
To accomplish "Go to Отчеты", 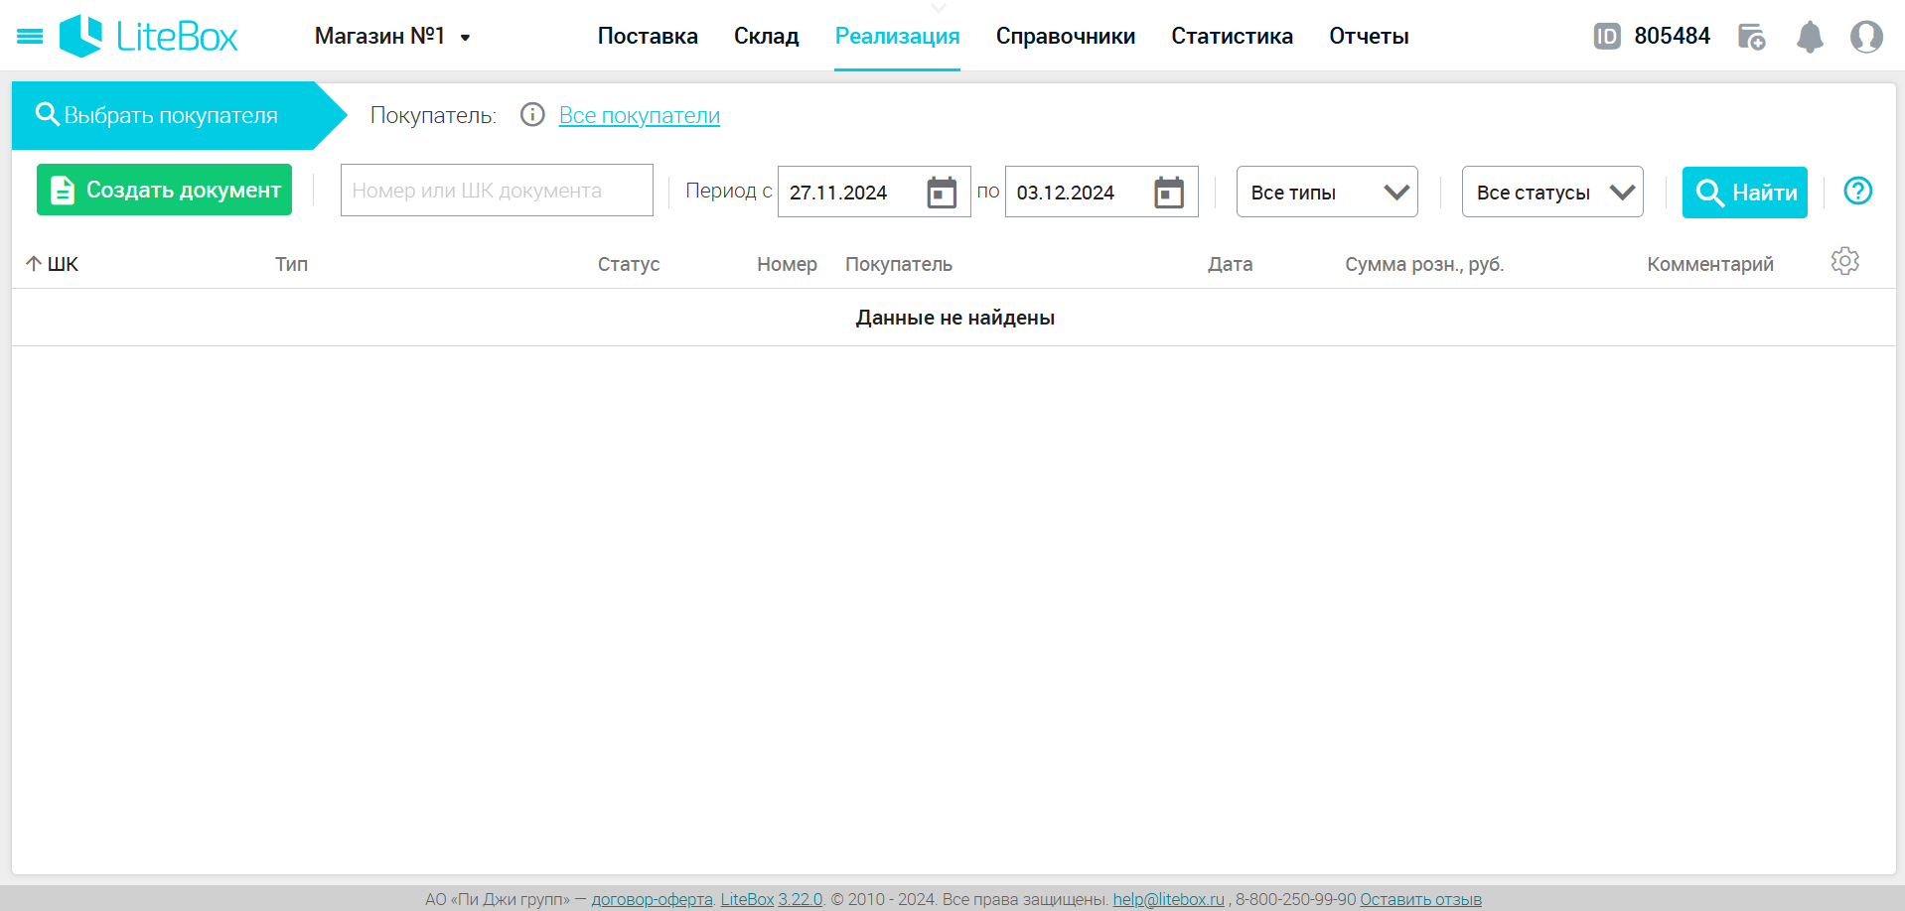I will [1369, 37].
